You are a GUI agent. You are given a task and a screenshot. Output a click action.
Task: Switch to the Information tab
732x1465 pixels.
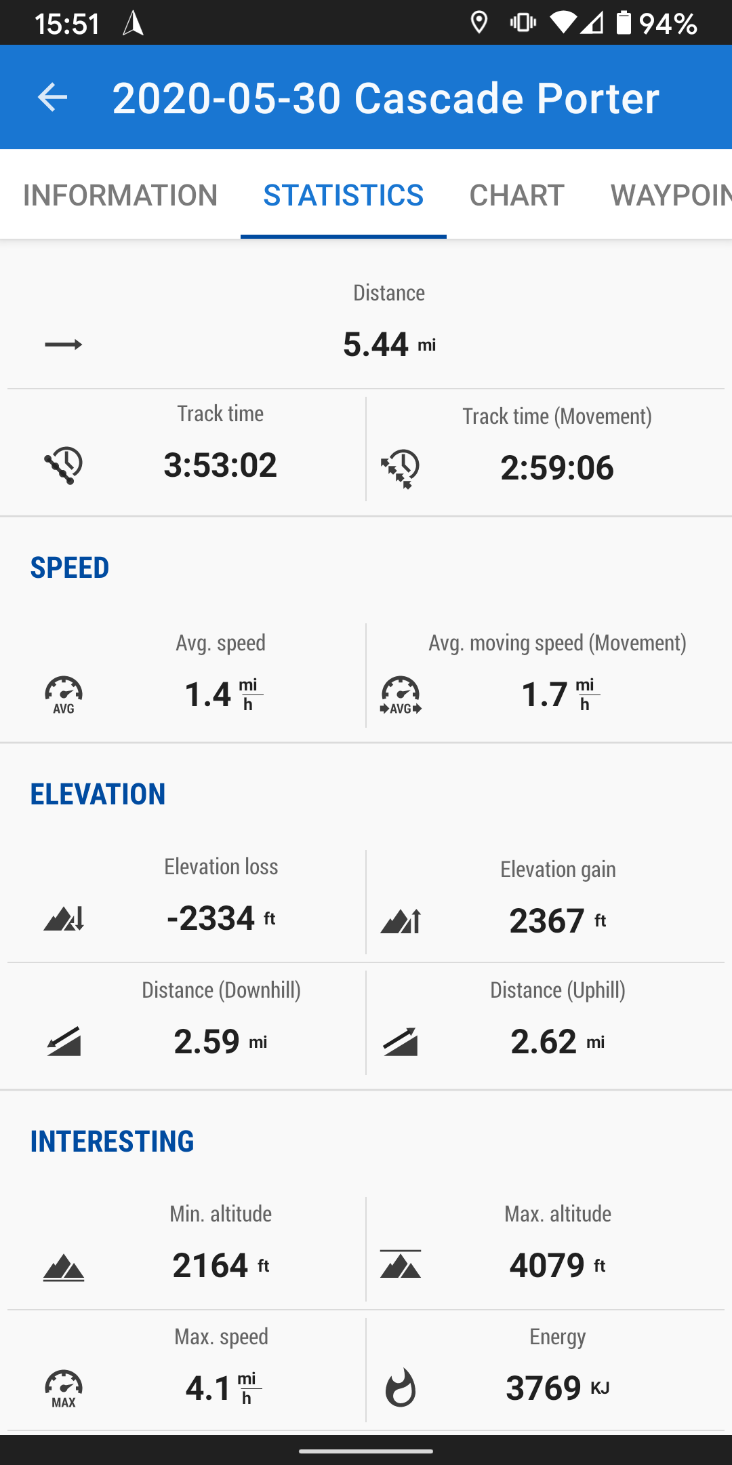(x=120, y=195)
